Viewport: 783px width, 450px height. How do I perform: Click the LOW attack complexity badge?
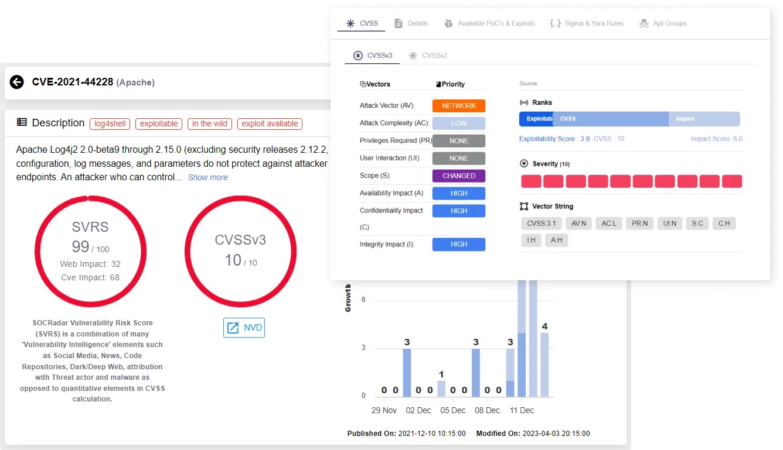pos(459,123)
